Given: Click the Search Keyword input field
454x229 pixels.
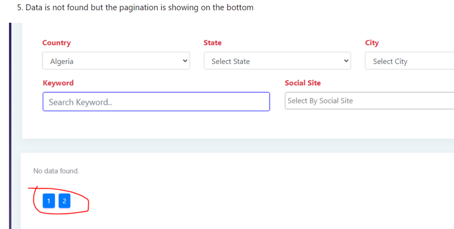Looking at the screenshot, I should pos(156,102).
